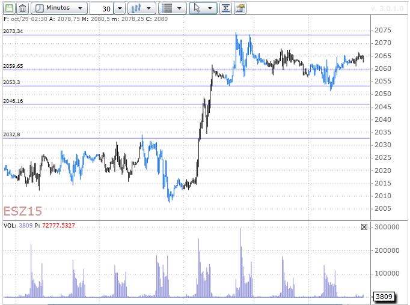This screenshot has width=410, height=305.
Task: Open the chart type dropdown arrow
Action: (x=150, y=8)
